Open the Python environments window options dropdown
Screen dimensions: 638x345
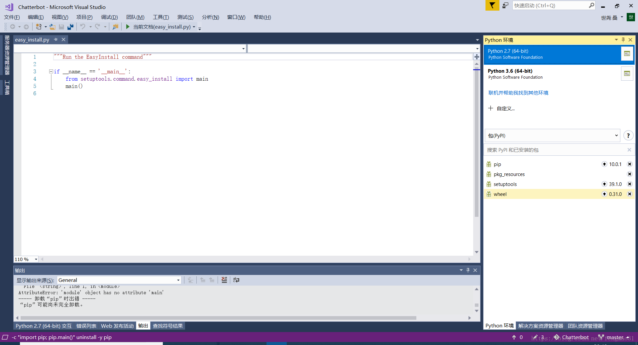pyautogui.click(x=616, y=40)
